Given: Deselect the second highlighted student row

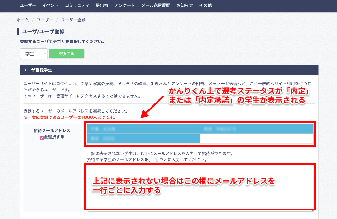Looking at the screenshot, I should tap(143, 139).
